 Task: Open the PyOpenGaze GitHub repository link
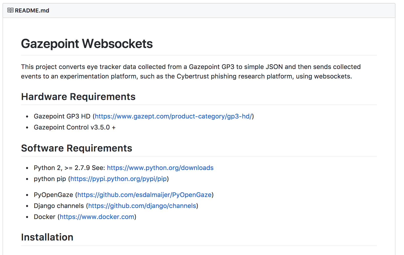144,195
